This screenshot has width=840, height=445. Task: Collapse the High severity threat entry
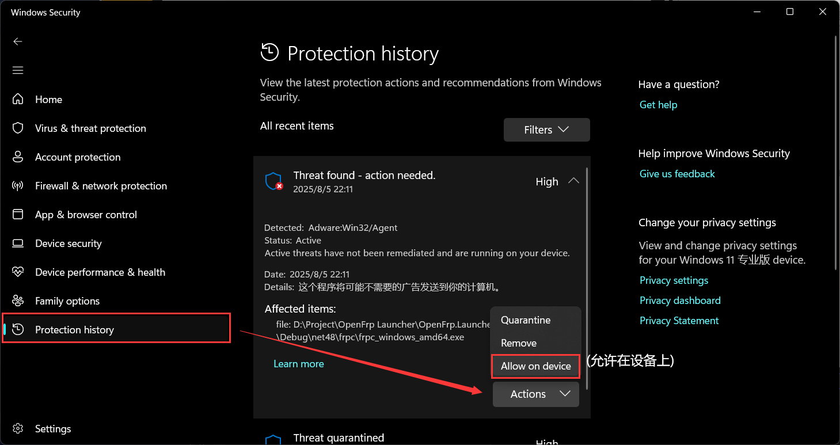pyautogui.click(x=573, y=181)
